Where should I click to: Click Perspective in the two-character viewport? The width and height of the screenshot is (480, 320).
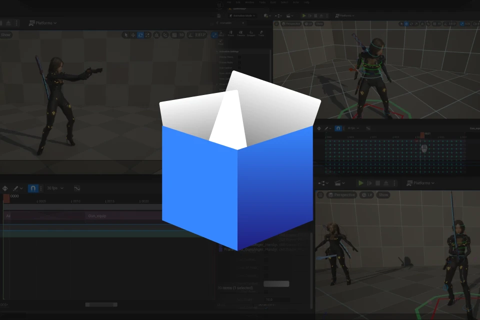[x=341, y=195]
